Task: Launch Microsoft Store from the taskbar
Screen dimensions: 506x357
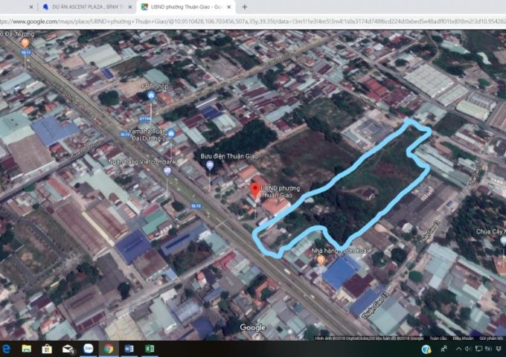Action: tap(47, 349)
